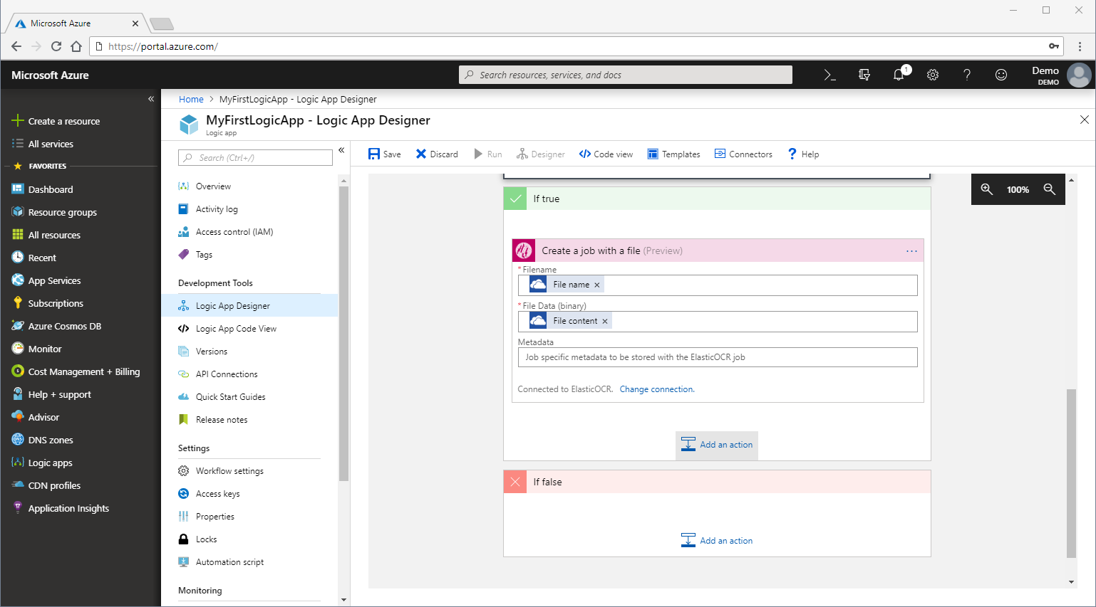Switch to Code view in the toolbar

click(x=606, y=154)
